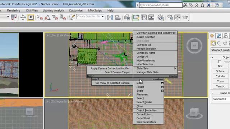
Task: Enable the AutoGrid checkbox
Action: pyautogui.click(x=220, y=61)
